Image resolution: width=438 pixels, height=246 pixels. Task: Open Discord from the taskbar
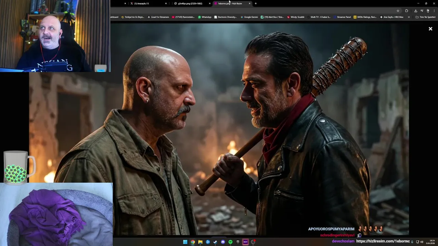223,242
